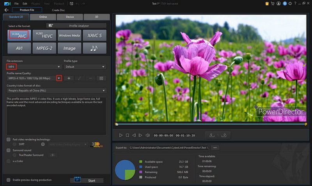Open the Create Disc tab

[x=58, y=10]
